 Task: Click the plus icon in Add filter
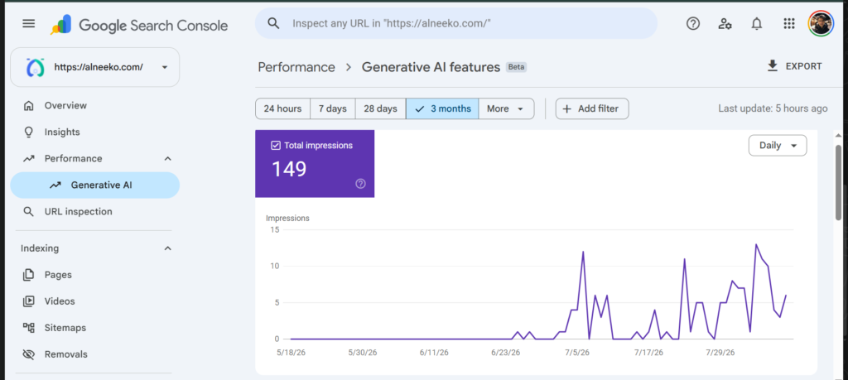[x=566, y=108]
